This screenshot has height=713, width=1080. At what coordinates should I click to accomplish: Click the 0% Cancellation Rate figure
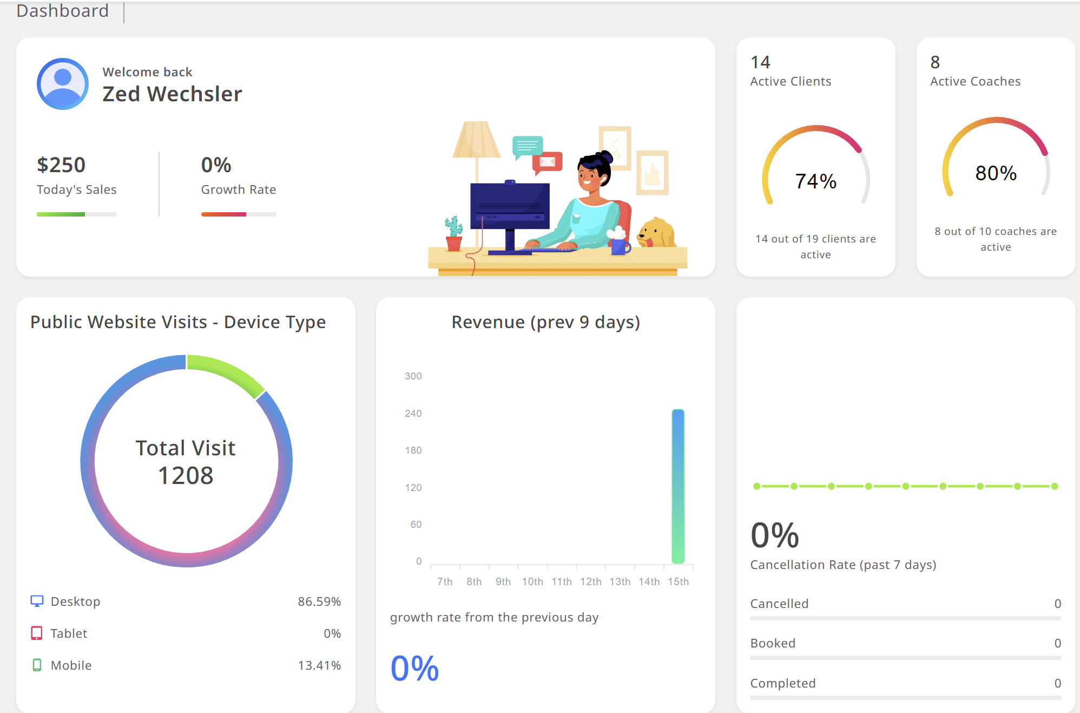774,535
